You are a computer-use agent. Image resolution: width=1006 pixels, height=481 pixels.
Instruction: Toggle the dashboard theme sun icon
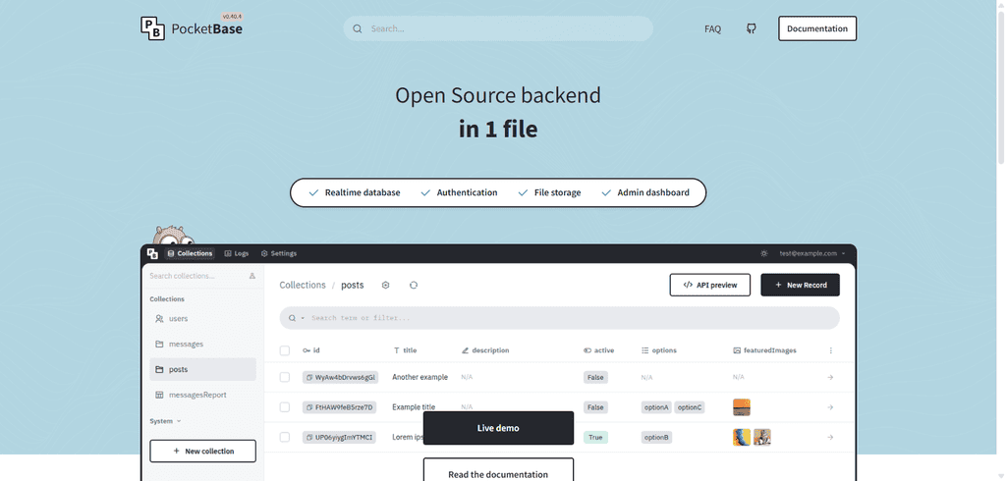pos(764,253)
